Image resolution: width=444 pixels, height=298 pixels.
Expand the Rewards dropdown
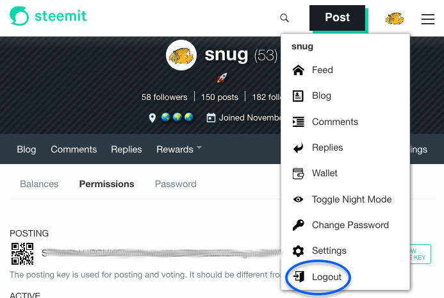point(179,149)
